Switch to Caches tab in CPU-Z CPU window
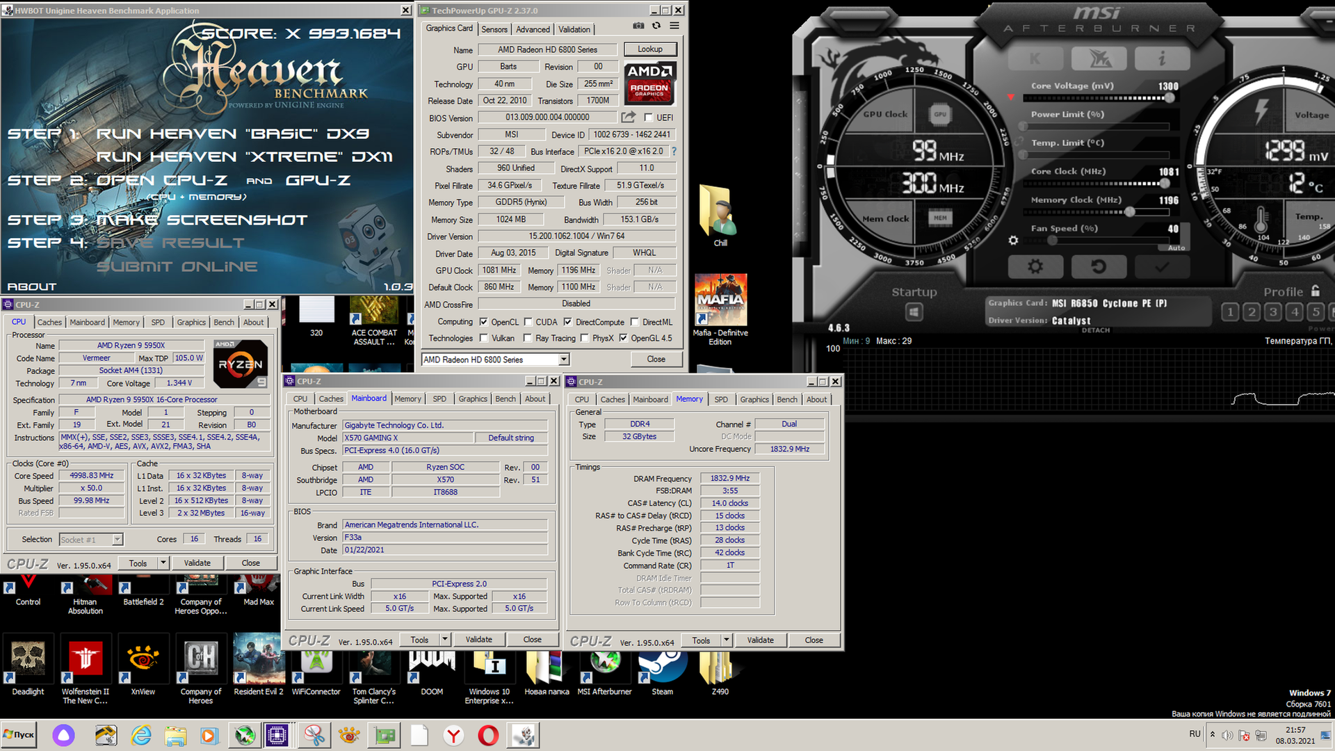Image resolution: width=1335 pixels, height=751 pixels. click(x=49, y=323)
